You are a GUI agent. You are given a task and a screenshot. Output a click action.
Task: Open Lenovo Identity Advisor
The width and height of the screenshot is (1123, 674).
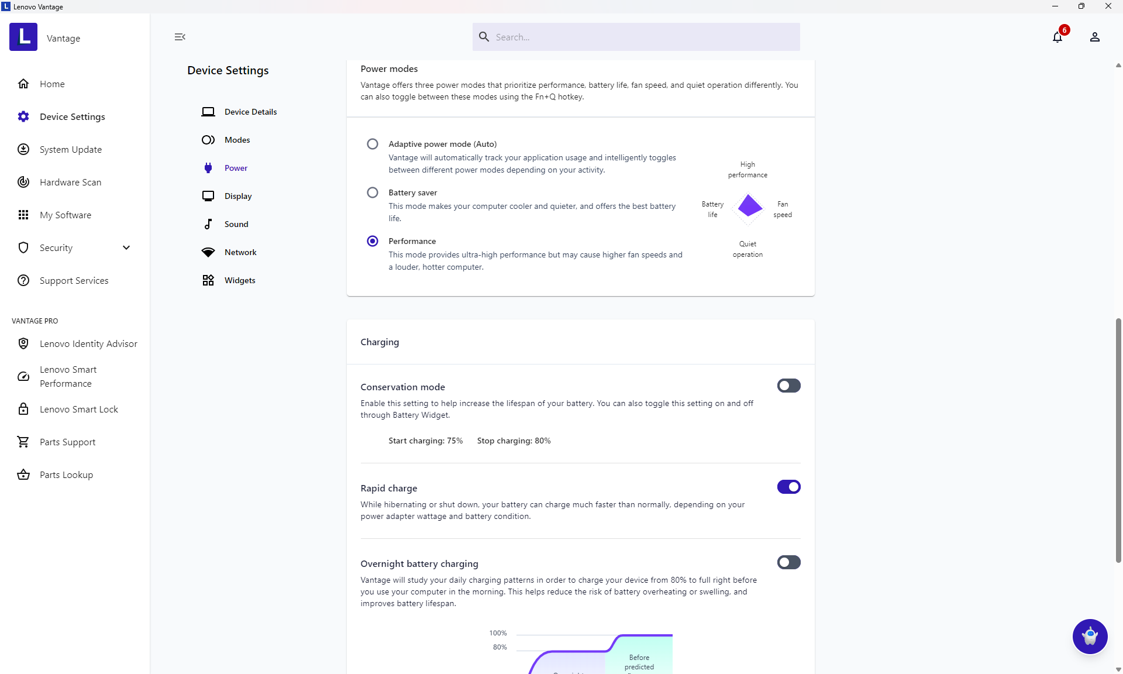[x=88, y=343]
